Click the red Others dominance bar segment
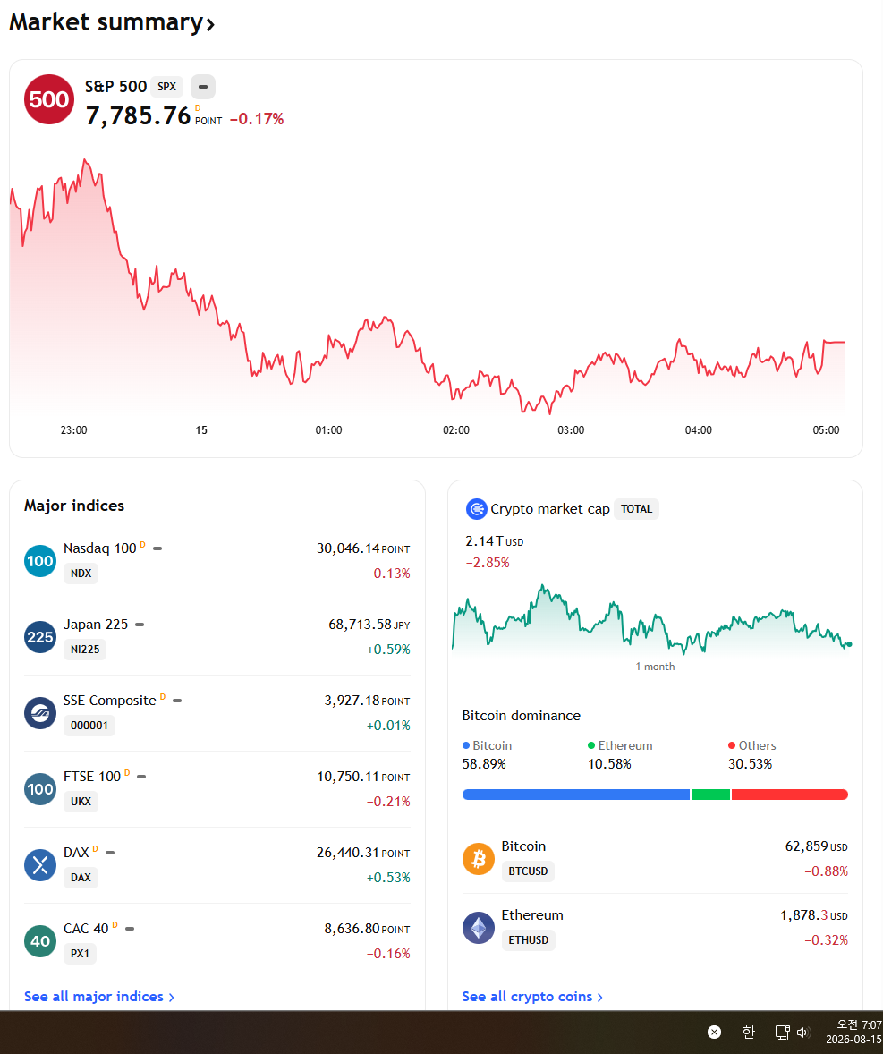 click(x=790, y=795)
